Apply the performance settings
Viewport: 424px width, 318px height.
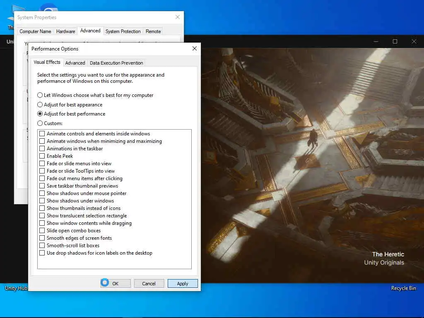(x=183, y=283)
